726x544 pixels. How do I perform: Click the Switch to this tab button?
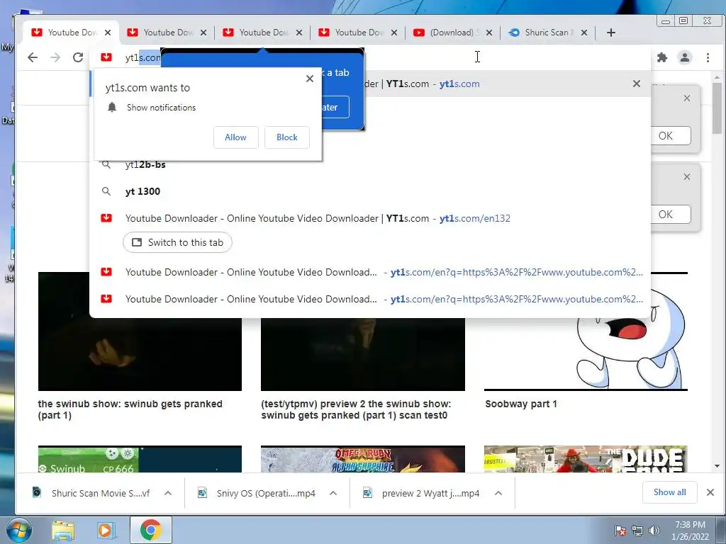click(177, 242)
